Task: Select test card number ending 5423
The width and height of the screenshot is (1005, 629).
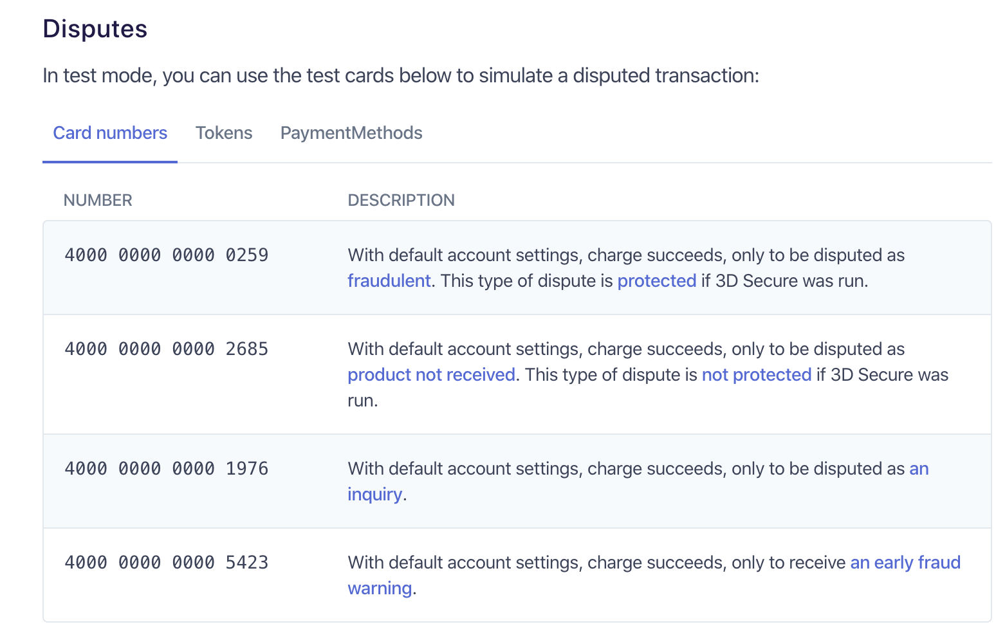Action: (x=166, y=563)
